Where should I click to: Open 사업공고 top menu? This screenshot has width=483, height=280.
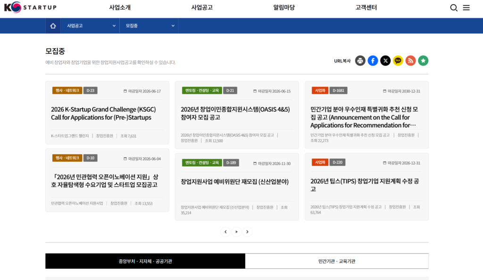[x=202, y=8]
